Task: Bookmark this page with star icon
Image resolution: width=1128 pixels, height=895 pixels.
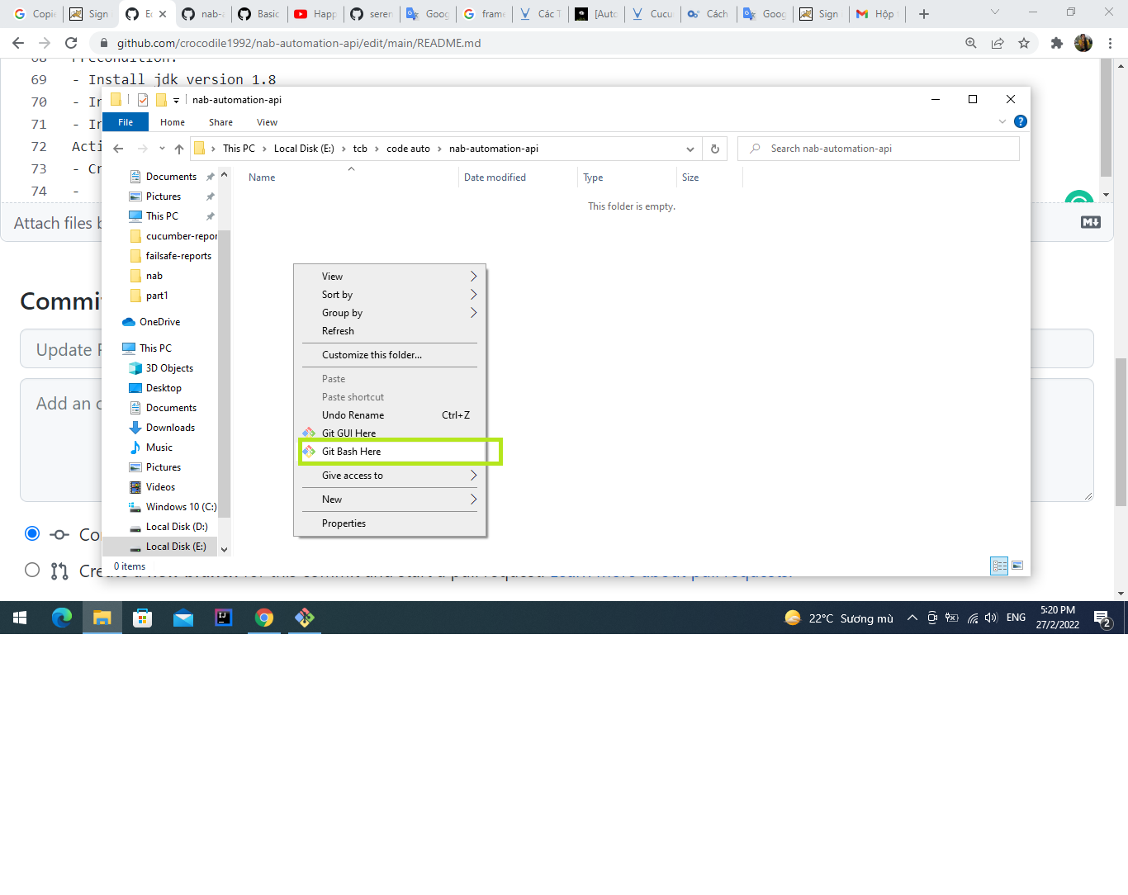Action: 1024,43
